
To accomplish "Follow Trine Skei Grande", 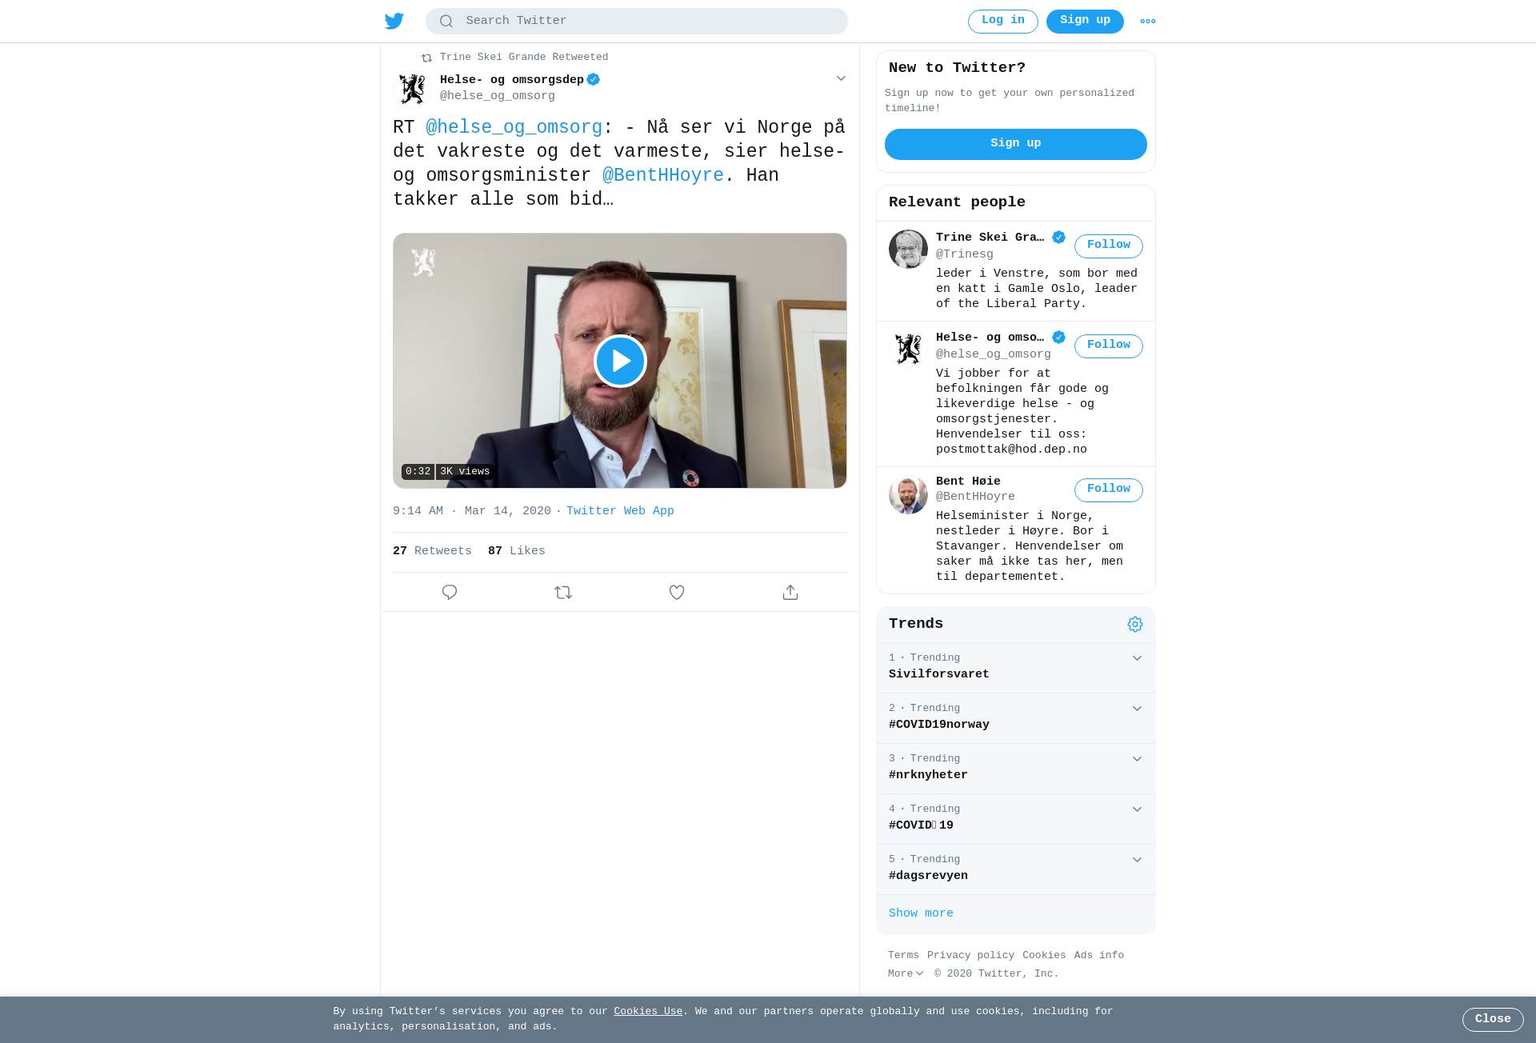I will (x=1109, y=246).
